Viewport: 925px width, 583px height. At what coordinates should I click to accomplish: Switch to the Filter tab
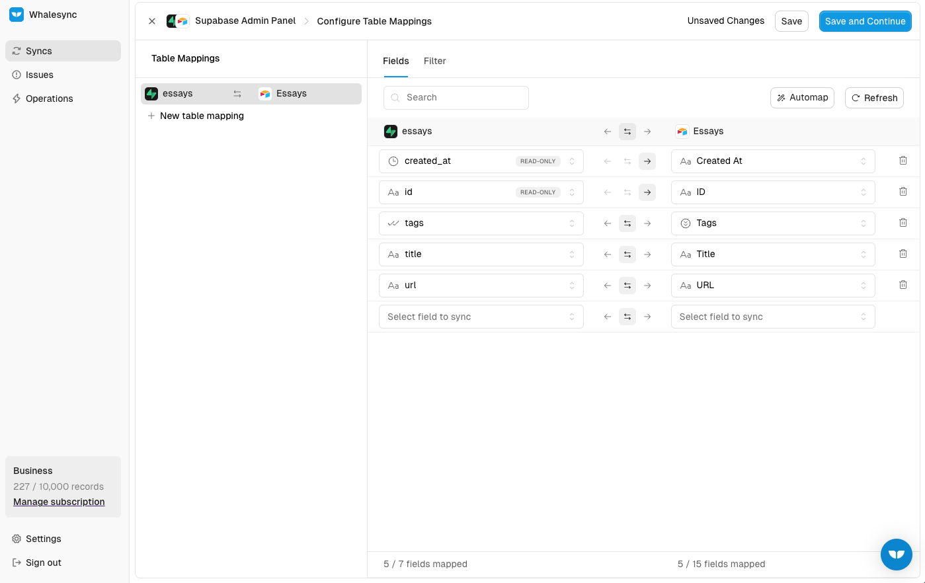pos(435,61)
